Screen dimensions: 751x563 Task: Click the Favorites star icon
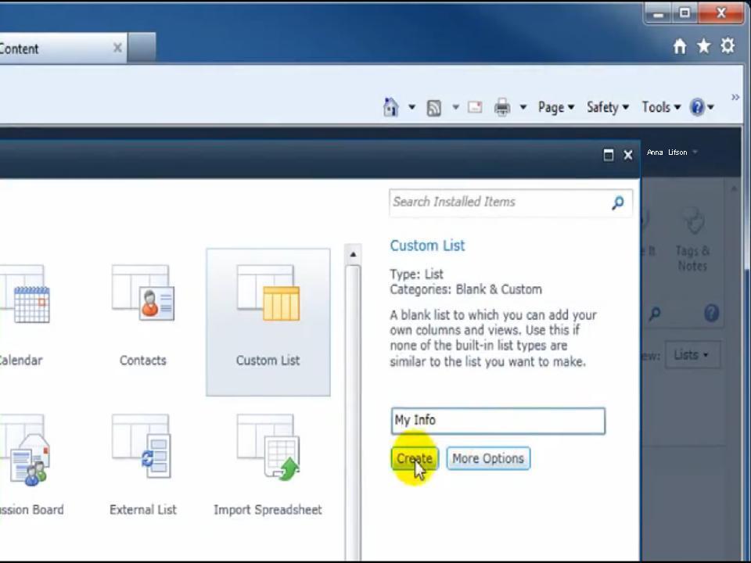703,46
